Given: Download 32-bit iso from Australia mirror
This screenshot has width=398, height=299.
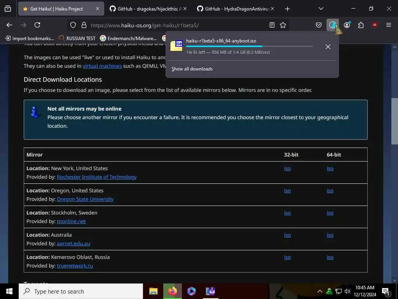Looking at the screenshot, I should (287, 235).
